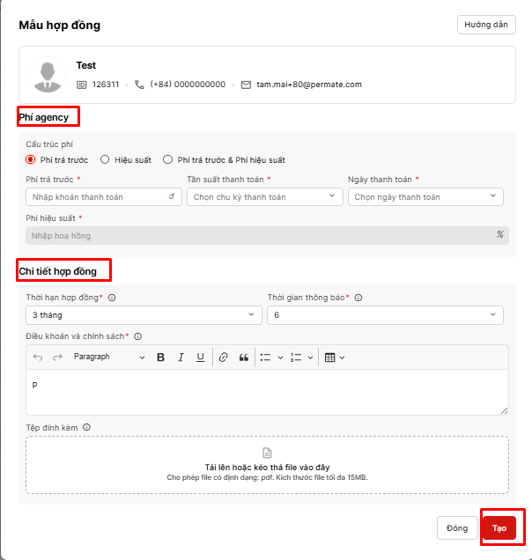Click the Nhập khoản thanh toán input field
This screenshot has height=560, width=532.
click(97, 197)
